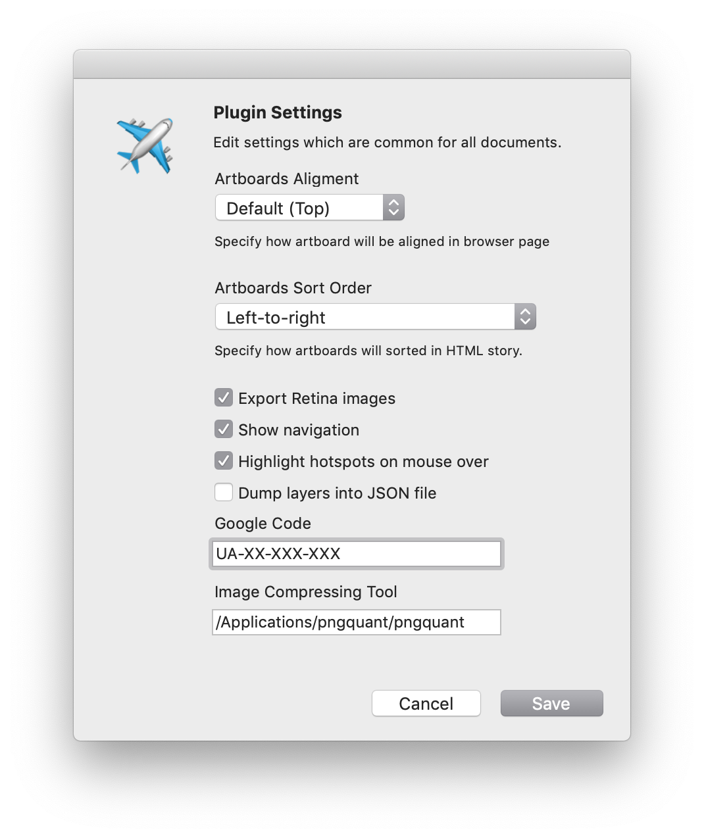Turn off Highlight hotspots on mouse over
The image size is (704, 838).
pyautogui.click(x=224, y=460)
